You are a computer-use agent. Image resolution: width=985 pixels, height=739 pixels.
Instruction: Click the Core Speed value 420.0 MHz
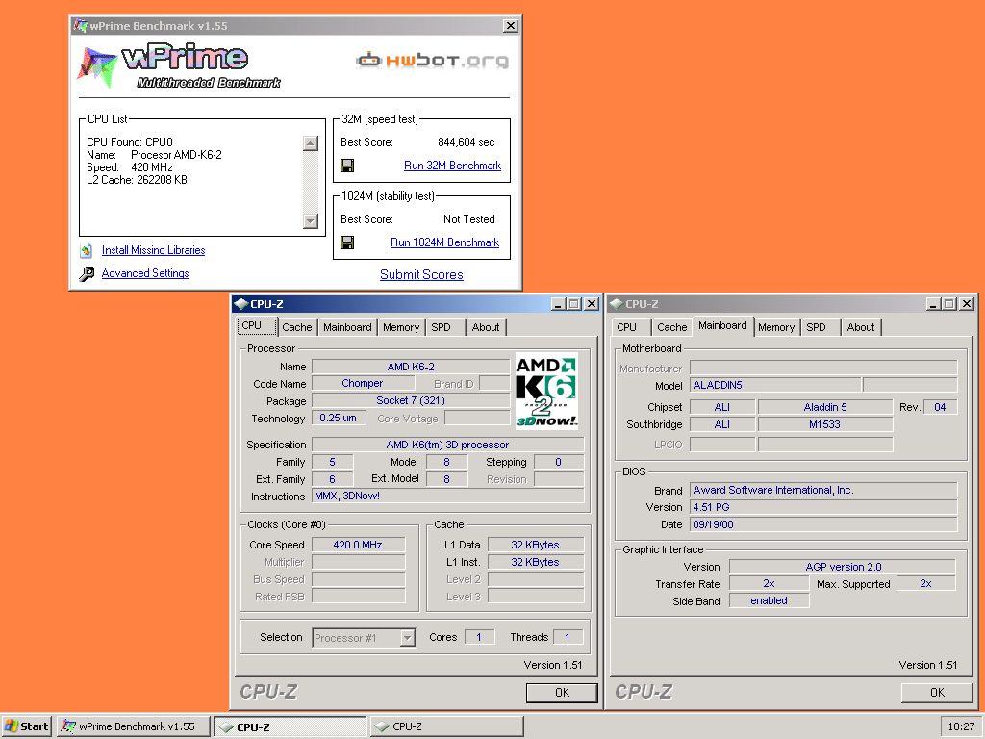[358, 545]
